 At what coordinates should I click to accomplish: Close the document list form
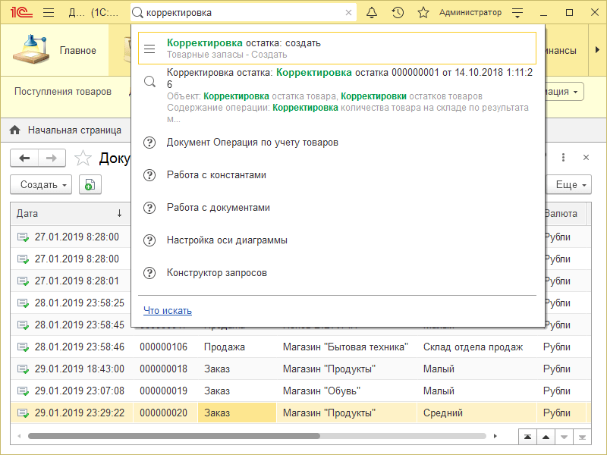point(586,158)
